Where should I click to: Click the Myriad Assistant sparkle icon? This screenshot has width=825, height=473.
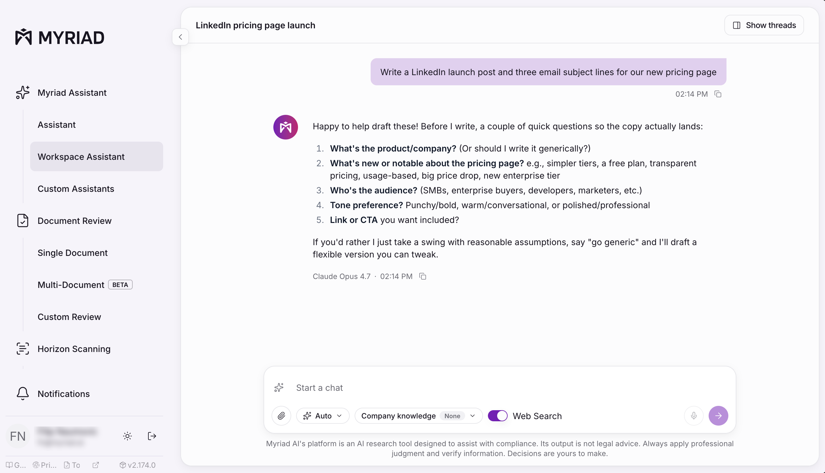[23, 93]
